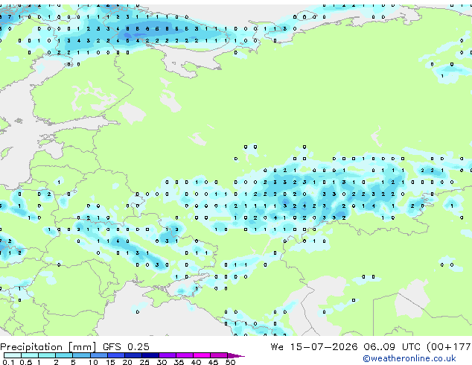The height and width of the screenshot is (365, 472).
Task: Click the 45–50 mm legend color box
Action: click(219, 355)
